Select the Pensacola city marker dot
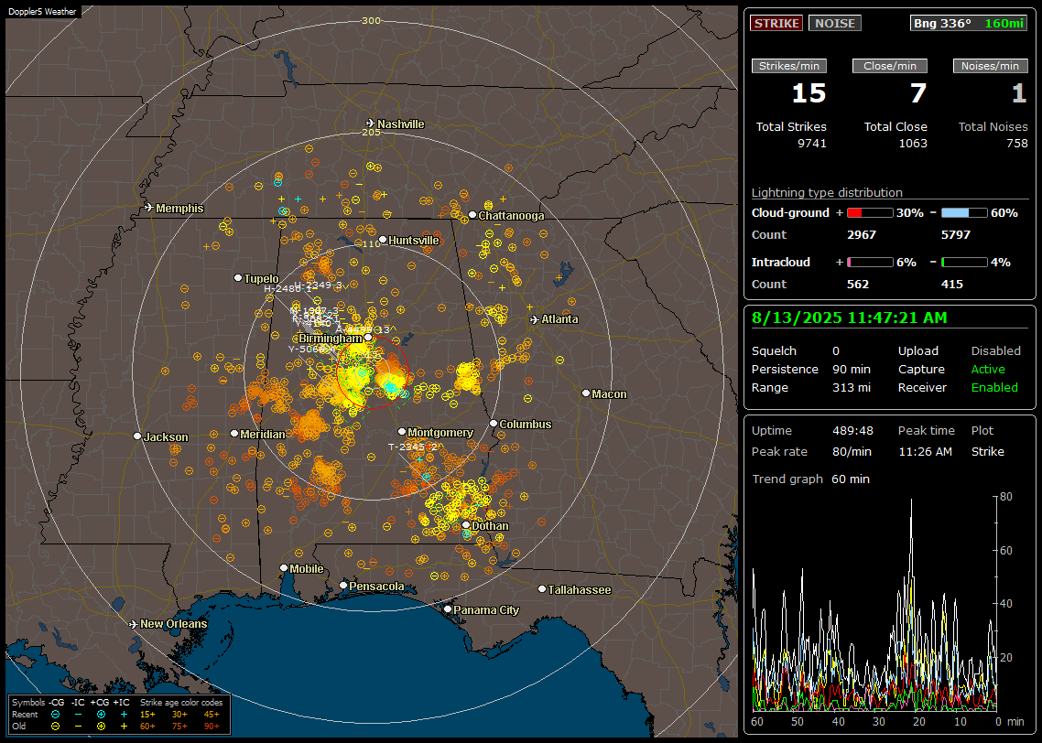Image resolution: width=1042 pixels, height=743 pixels. 343,586
